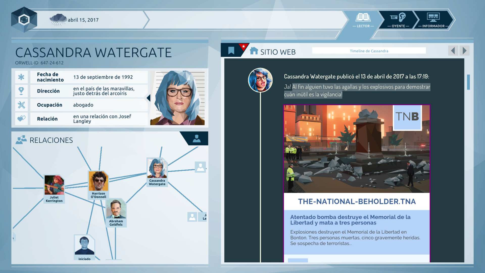
Task: Click the Sitio Web home icon
Action: [x=254, y=51]
